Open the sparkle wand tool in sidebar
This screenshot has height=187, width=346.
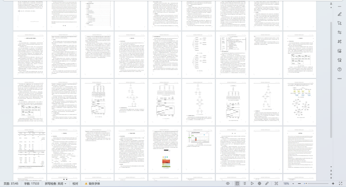coord(339,42)
